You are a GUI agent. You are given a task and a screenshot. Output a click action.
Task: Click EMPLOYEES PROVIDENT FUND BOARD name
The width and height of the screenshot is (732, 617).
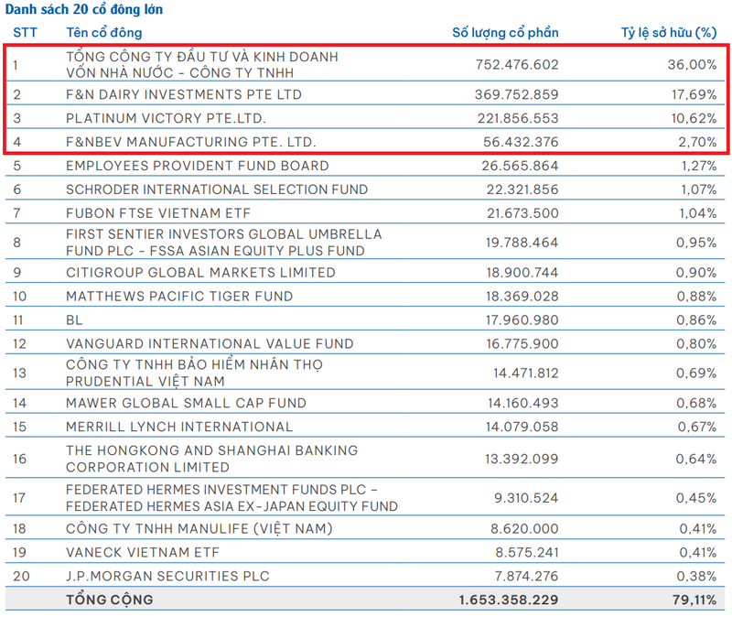click(x=197, y=166)
